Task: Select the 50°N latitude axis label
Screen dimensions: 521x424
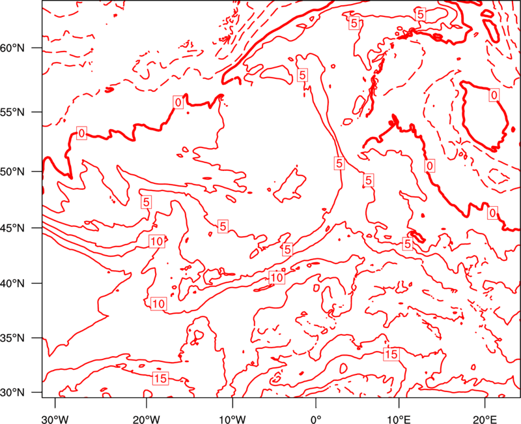Action: 12,172
